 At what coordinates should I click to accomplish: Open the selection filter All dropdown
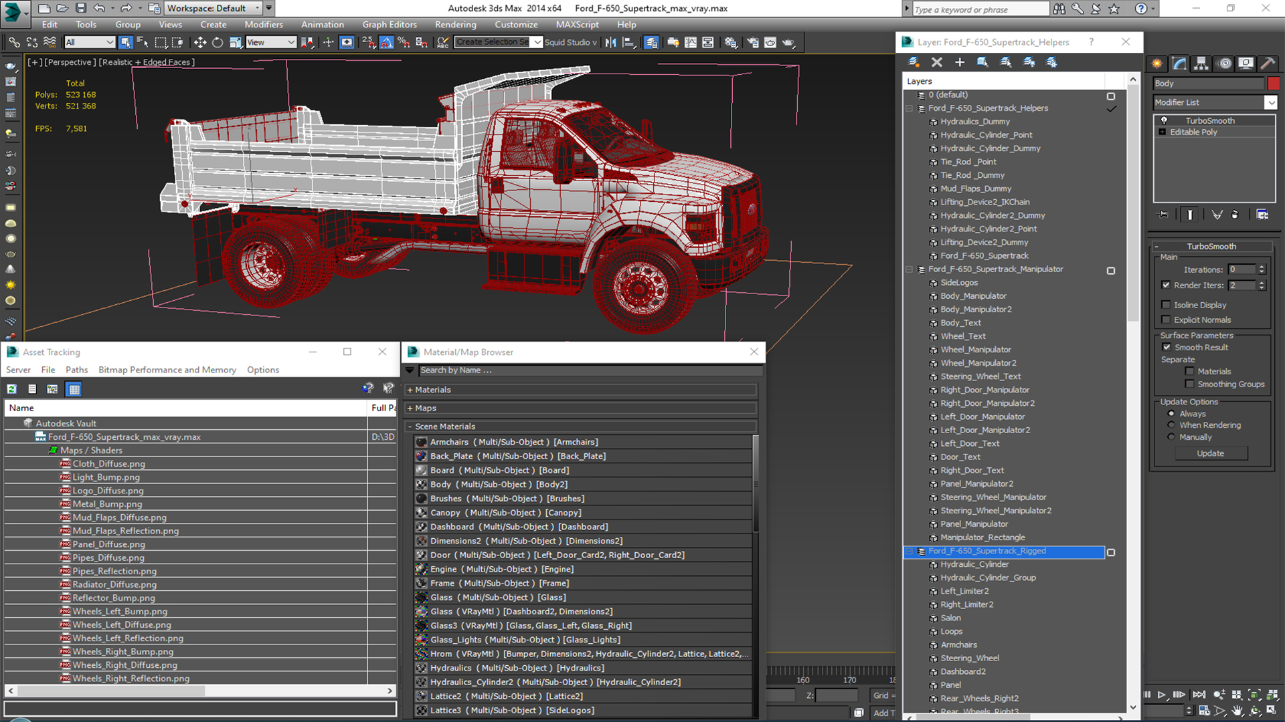click(90, 42)
